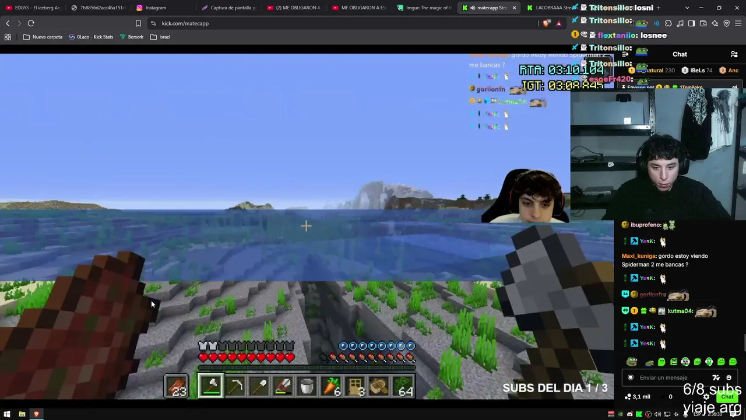Go back with the browser back arrow
Image resolution: width=746 pixels, height=420 pixels.
(x=8, y=23)
